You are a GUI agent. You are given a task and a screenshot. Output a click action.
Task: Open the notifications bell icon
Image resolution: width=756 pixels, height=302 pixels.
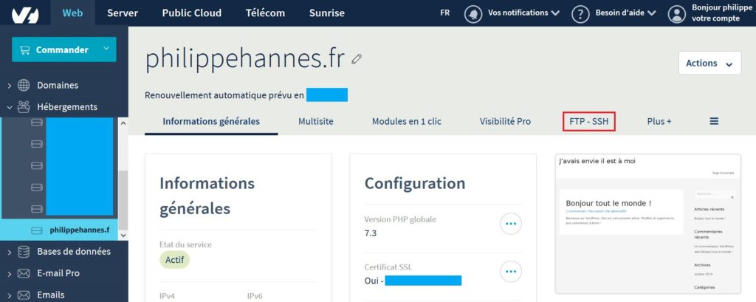[473, 13]
